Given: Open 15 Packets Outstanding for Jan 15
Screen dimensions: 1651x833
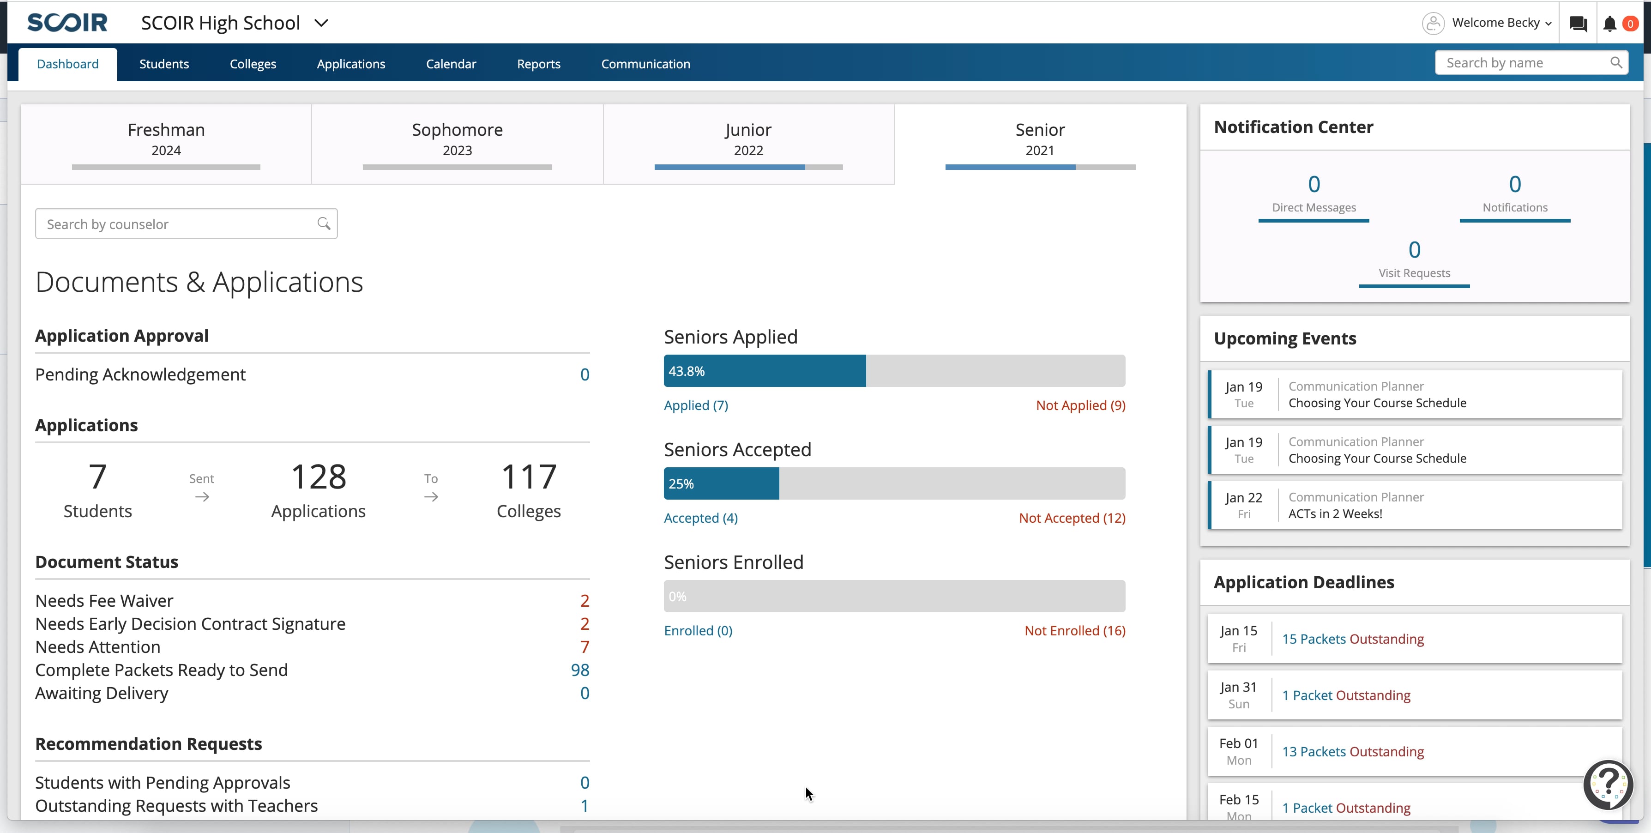Looking at the screenshot, I should click(x=1353, y=638).
